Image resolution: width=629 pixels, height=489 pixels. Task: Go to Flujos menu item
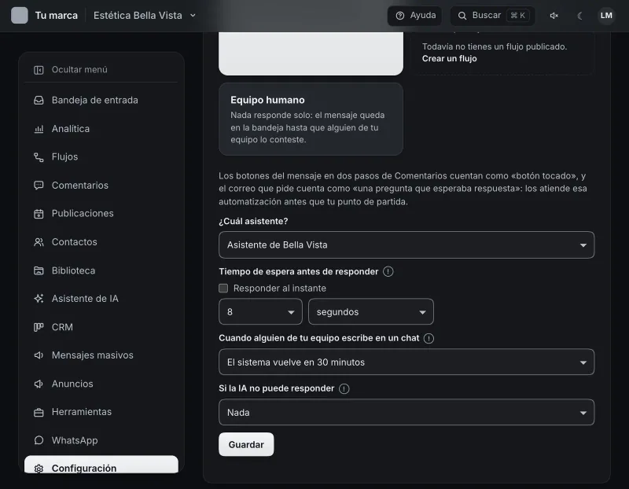101,157
